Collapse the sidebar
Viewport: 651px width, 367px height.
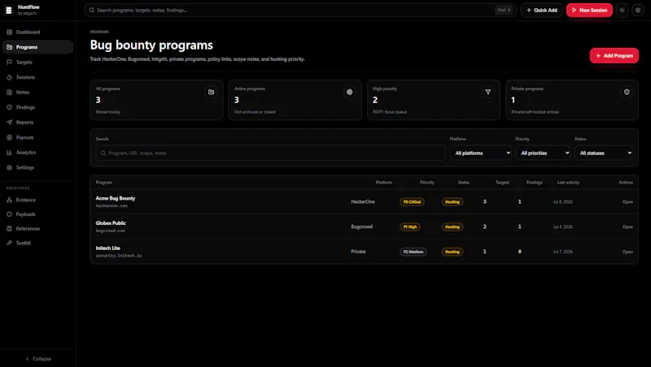[38, 359]
